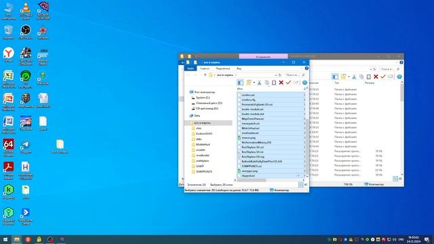The width and height of the screenshot is (434, 244).
Task: Click horizontal scrollbar in front window file list
Action: (252, 180)
